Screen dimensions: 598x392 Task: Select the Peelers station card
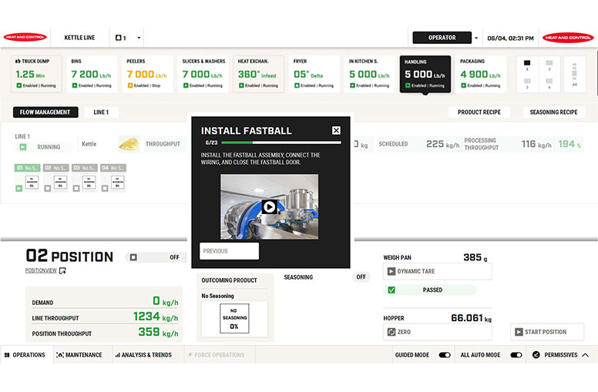click(147, 74)
